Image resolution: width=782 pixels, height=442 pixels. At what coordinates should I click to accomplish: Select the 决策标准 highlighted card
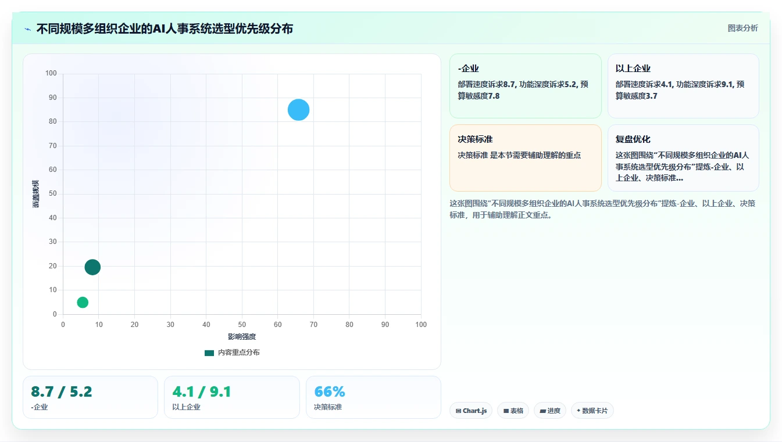tap(526, 158)
